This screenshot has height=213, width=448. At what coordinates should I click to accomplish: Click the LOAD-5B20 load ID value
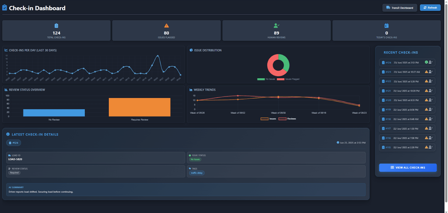coord(15,159)
